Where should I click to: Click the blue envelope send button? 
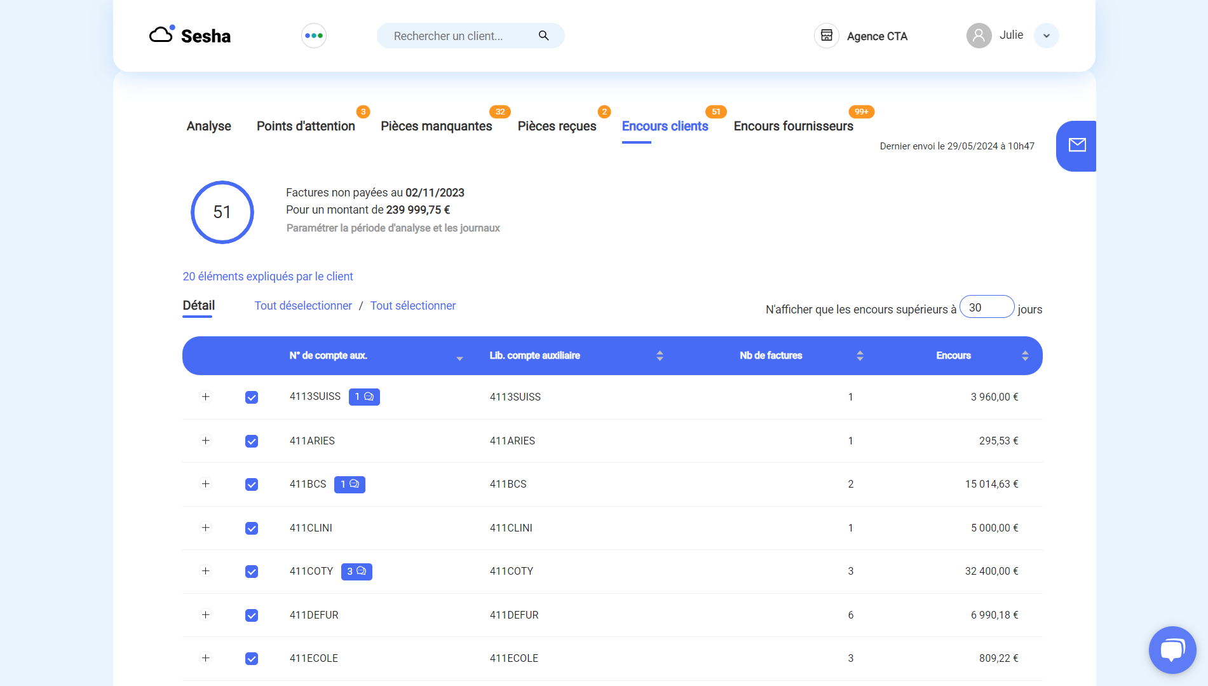click(1076, 146)
